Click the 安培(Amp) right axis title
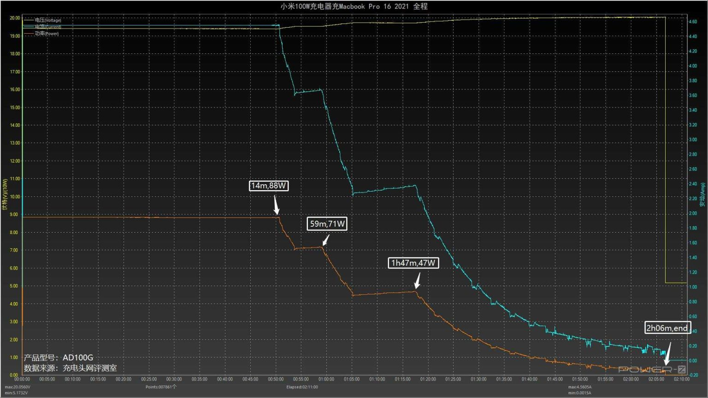 click(x=702, y=194)
